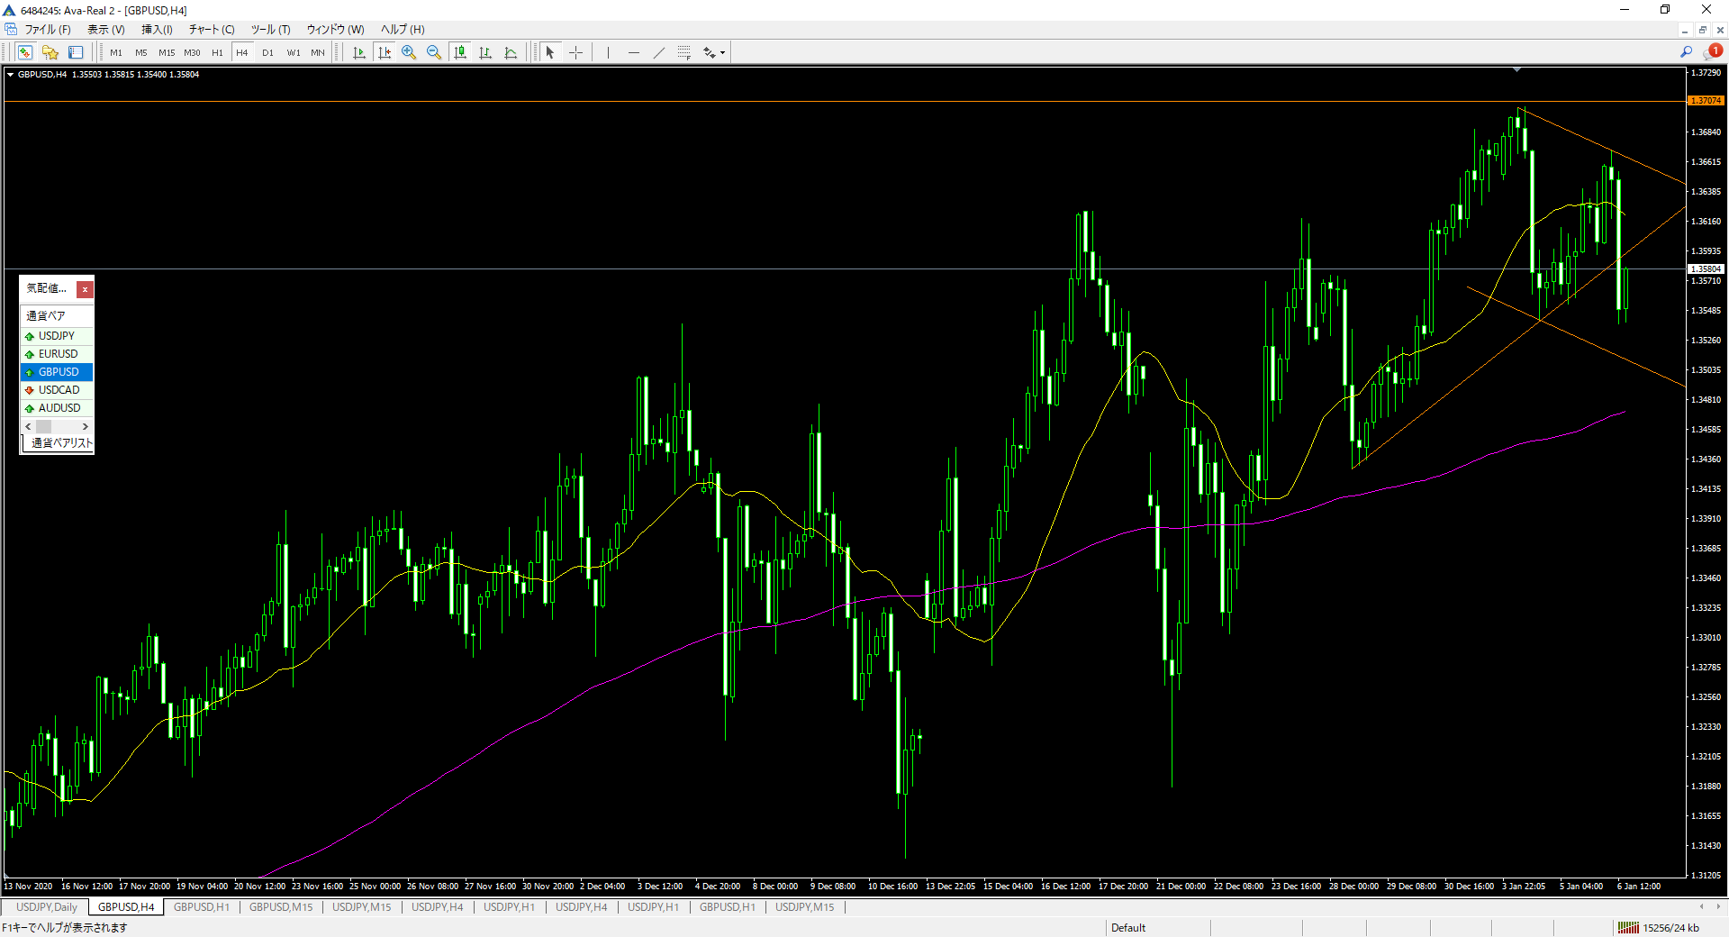
Task: Toggle the Market Watch window icon
Action: pyautogui.click(x=24, y=52)
